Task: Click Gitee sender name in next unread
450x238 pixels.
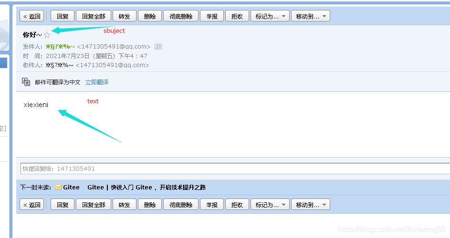Action: [x=71, y=188]
